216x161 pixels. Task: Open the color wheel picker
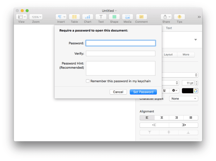196,91
